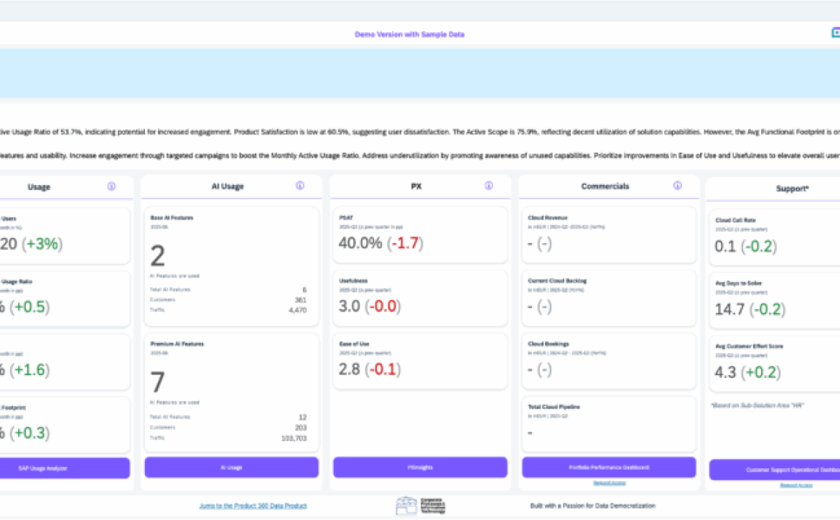Open Customer Support Operational Dashboard button
The width and height of the screenshot is (840, 520).
coord(775,470)
